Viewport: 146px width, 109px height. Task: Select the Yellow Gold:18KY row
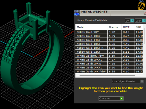click(x=109, y=44)
